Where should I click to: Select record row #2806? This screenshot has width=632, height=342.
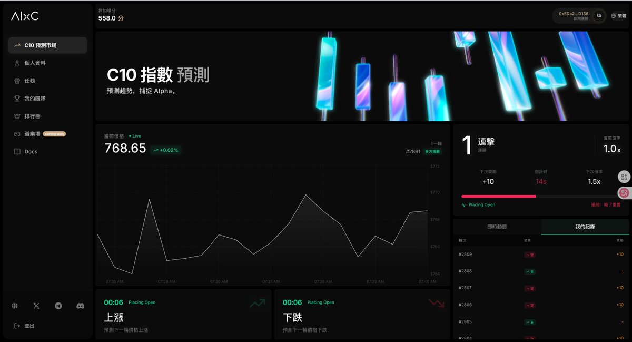(x=541, y=305)
